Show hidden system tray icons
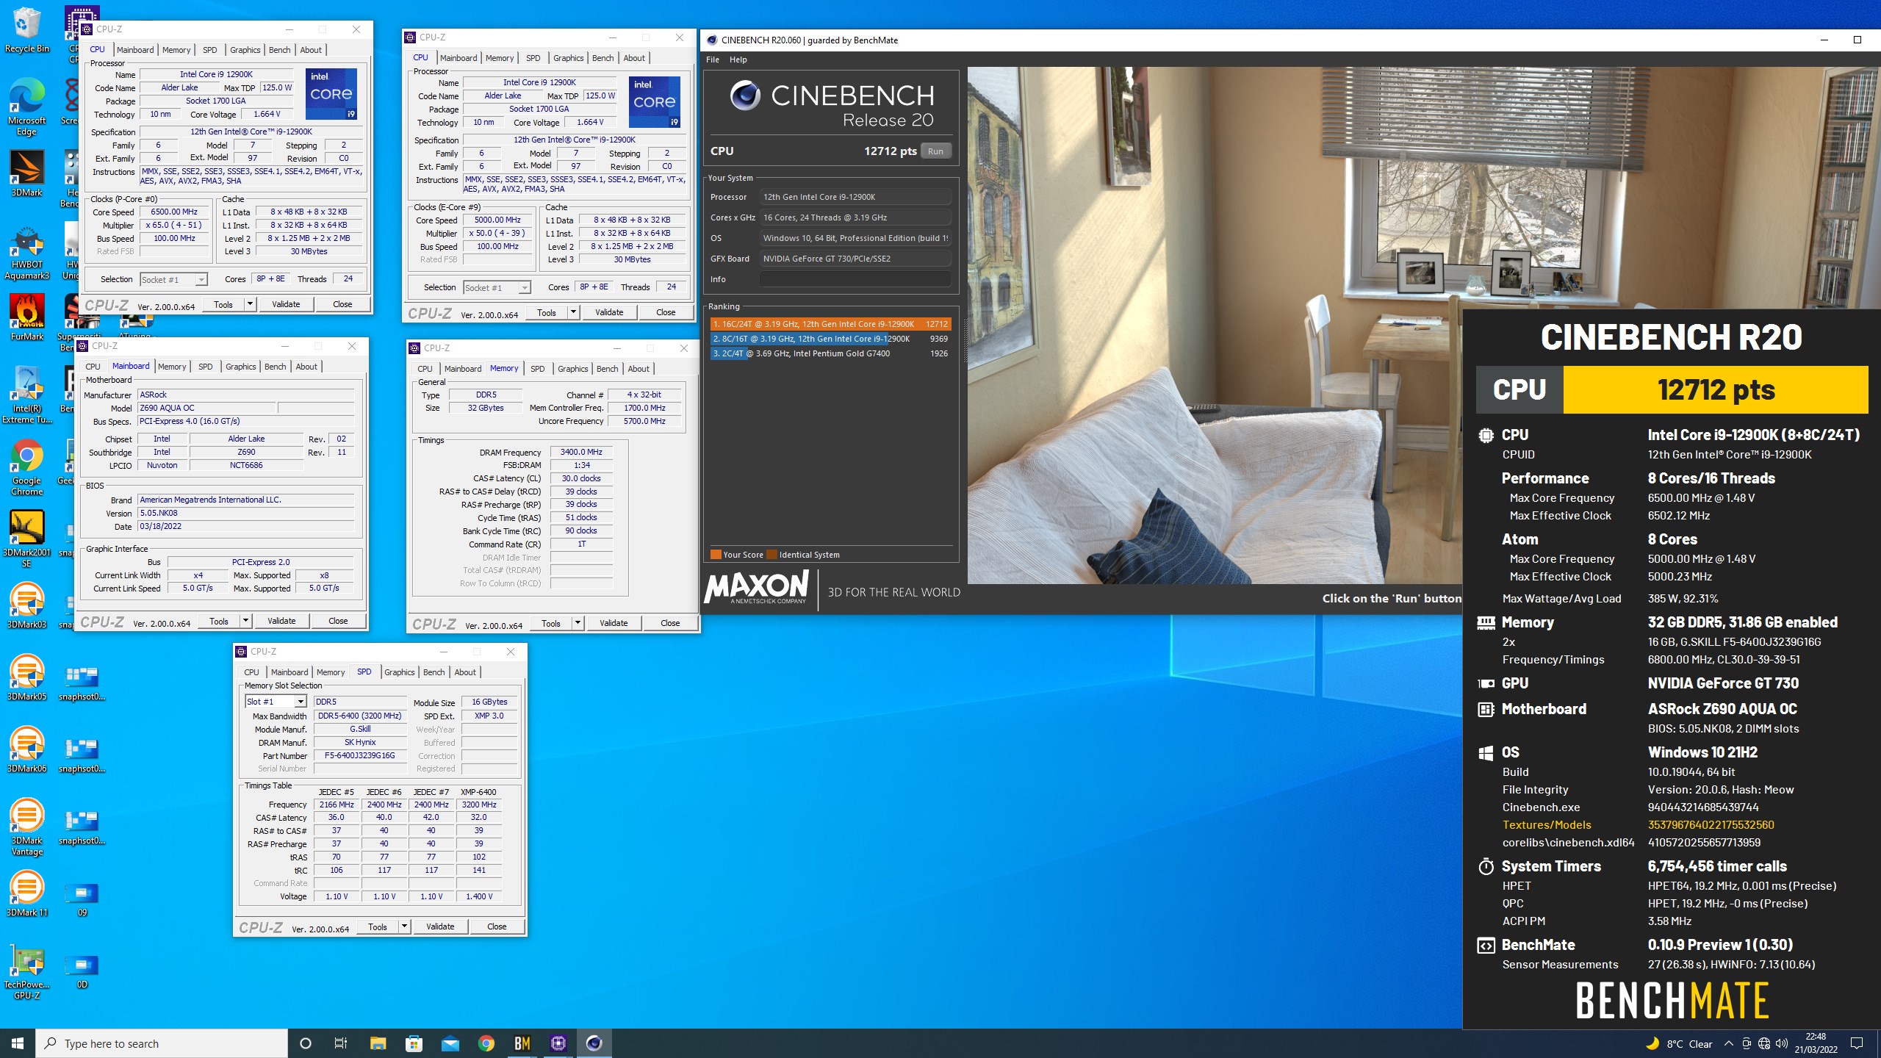1881x1058 pixels. (x=1728, y=1043)
